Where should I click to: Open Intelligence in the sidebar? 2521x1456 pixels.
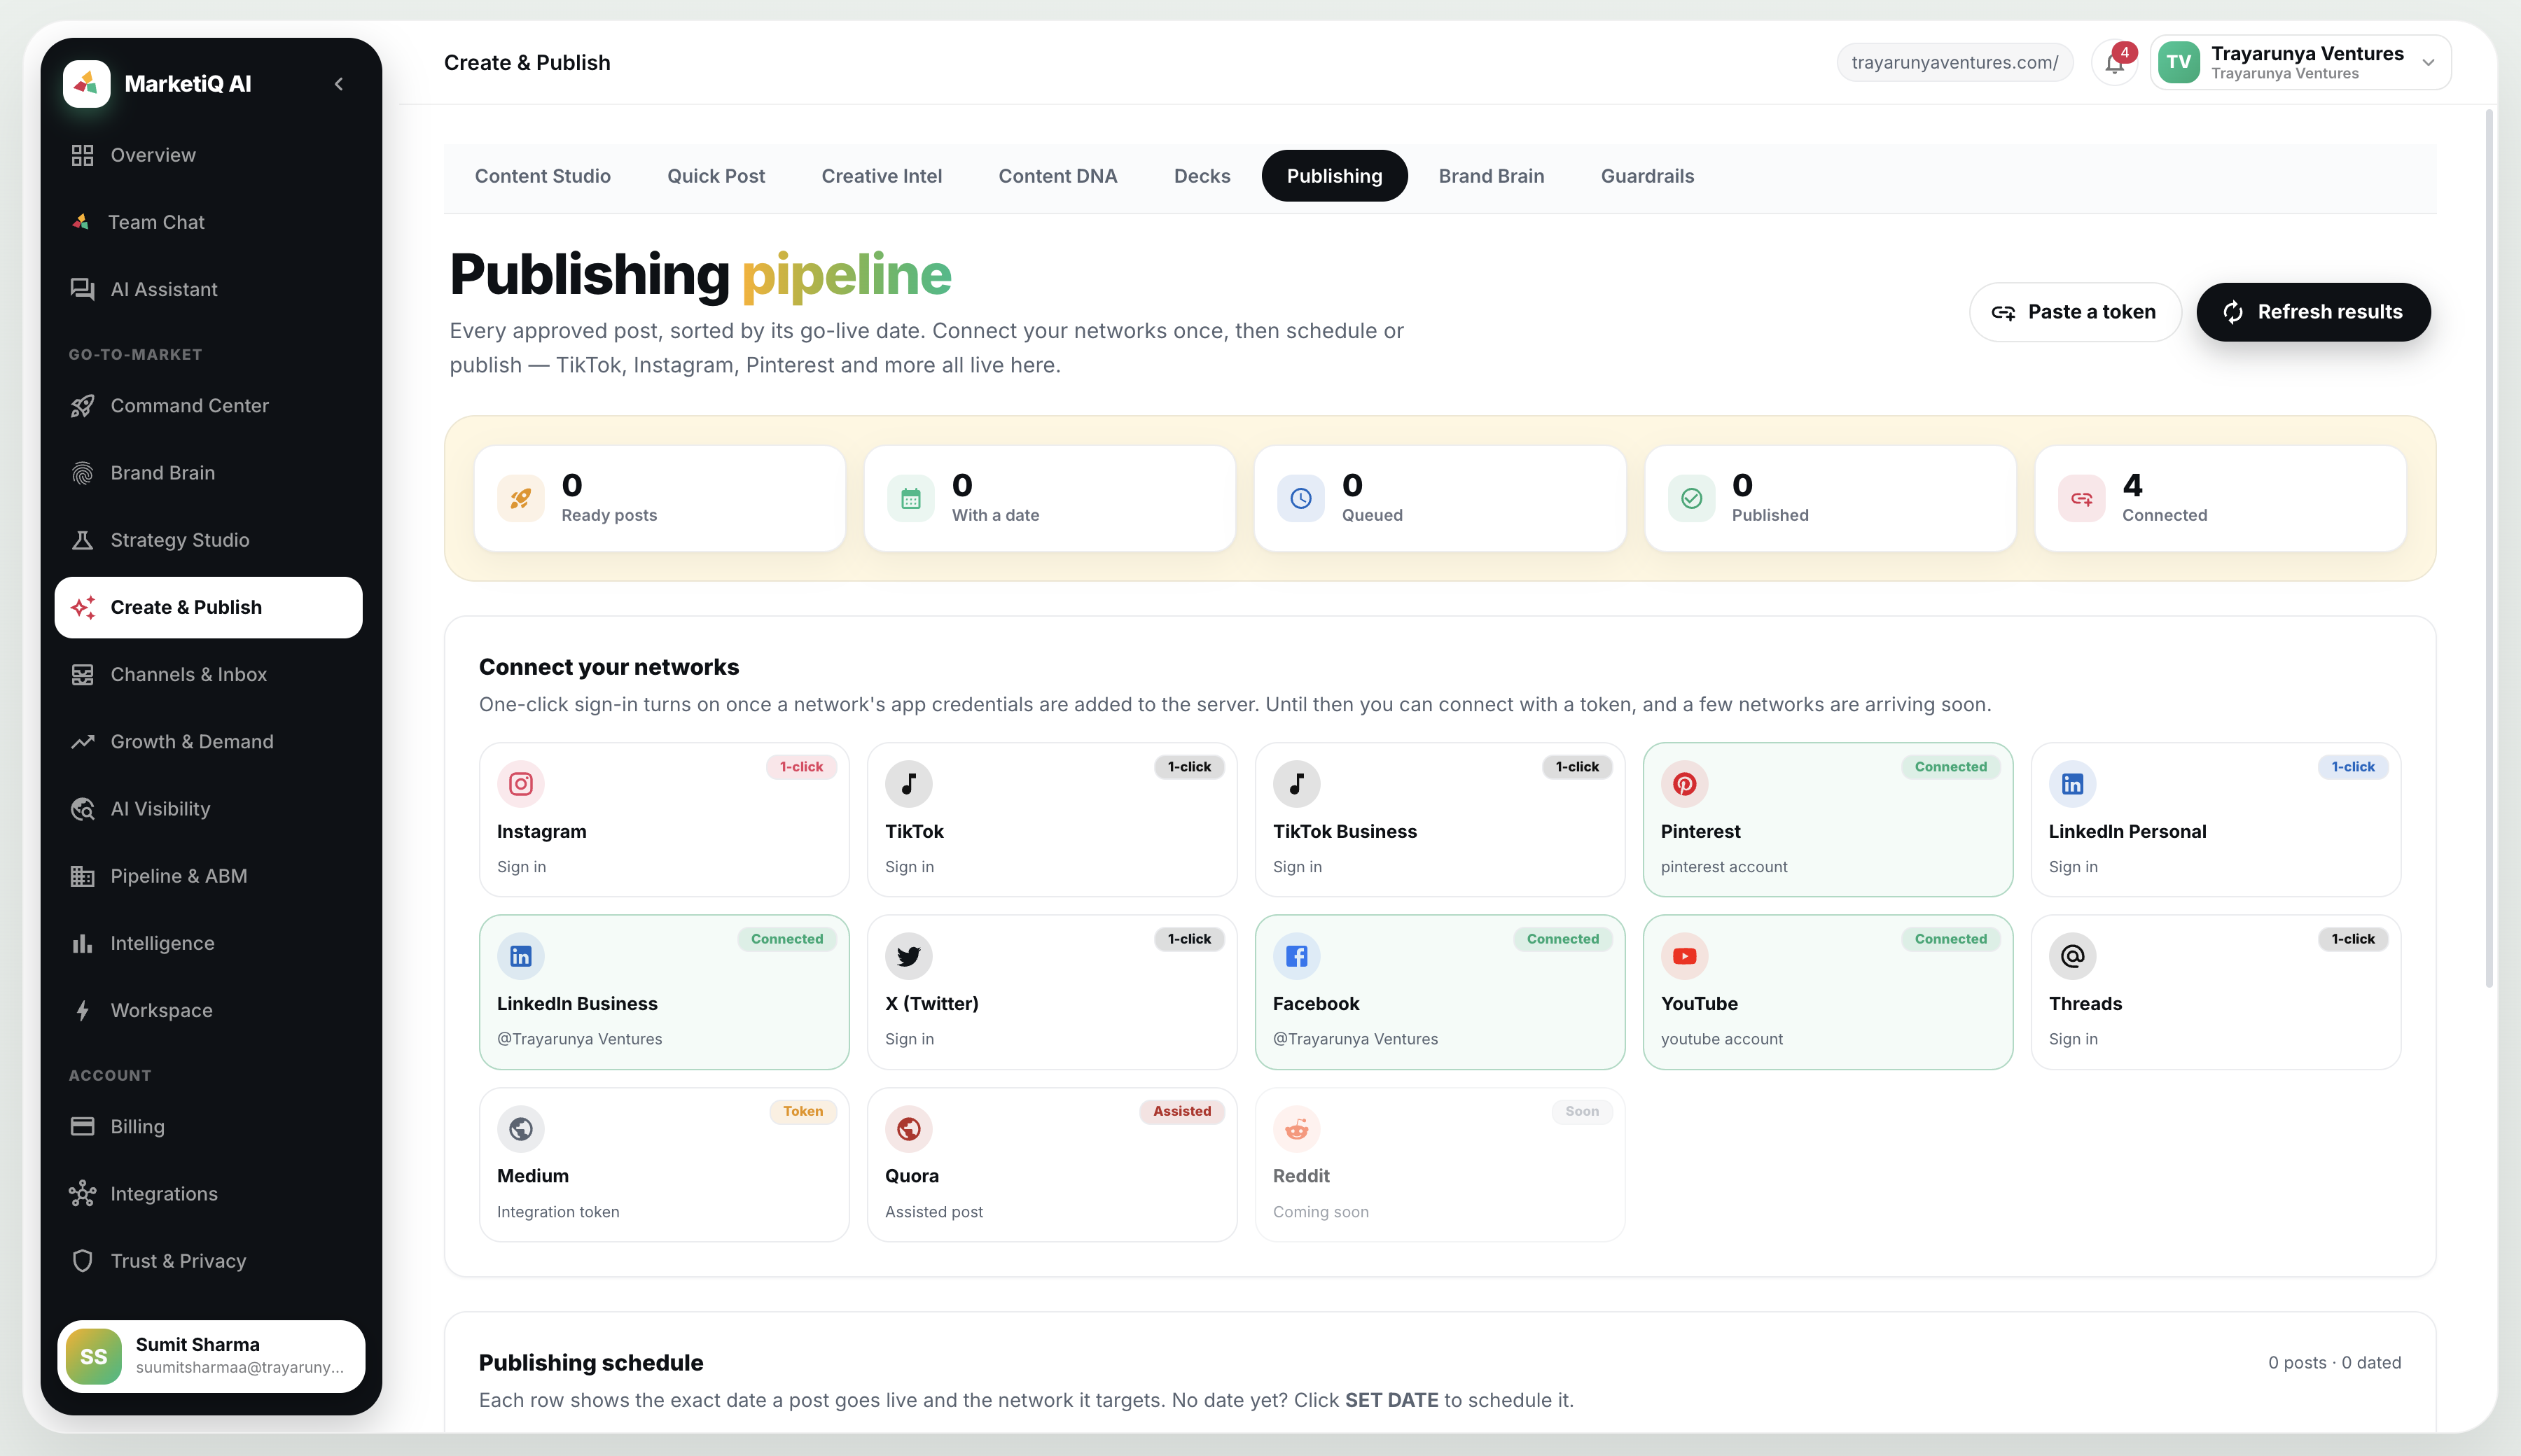point(208,943)
